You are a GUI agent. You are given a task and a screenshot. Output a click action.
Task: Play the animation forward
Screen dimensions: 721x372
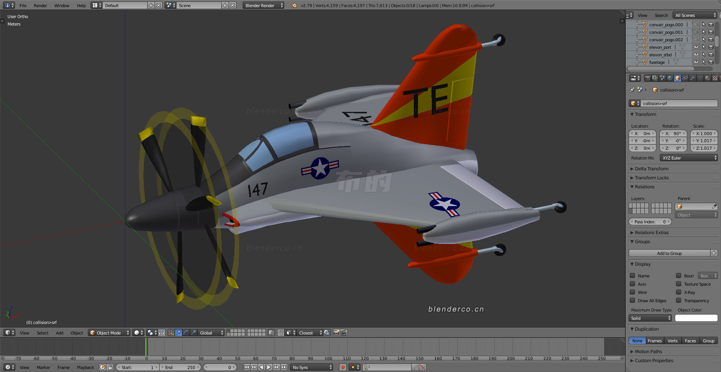(269, 367)
